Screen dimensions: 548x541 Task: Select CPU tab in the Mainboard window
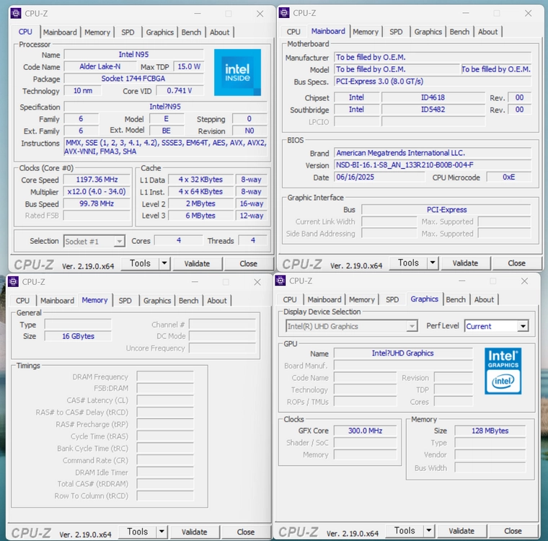tap(293, 32)
